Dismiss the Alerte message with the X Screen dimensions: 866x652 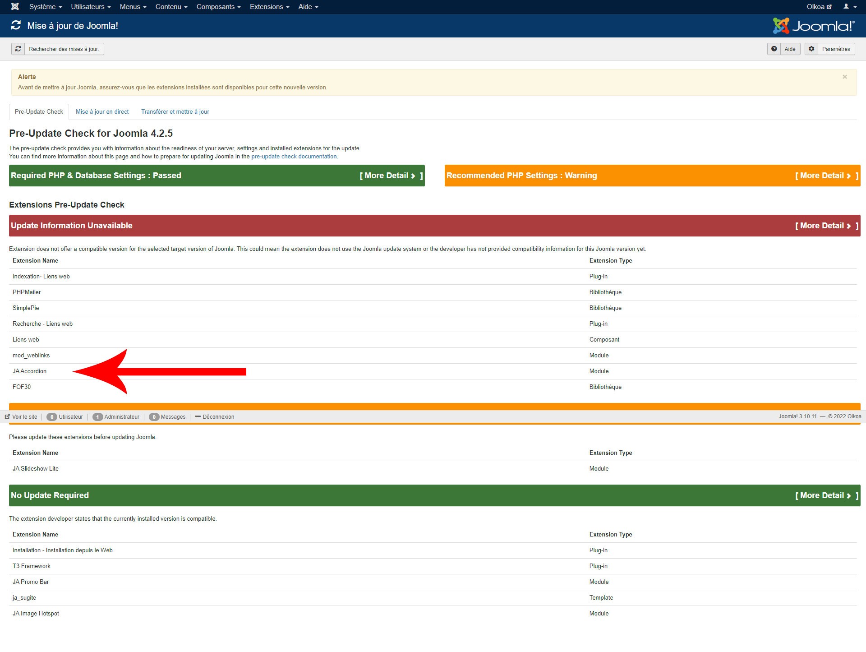(x=845, y=77)
